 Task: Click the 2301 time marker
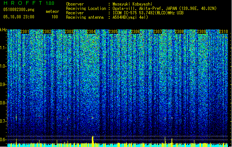(x=25, y=32)
